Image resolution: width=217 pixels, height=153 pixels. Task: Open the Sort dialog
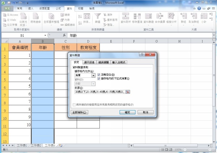pos(87,18)
